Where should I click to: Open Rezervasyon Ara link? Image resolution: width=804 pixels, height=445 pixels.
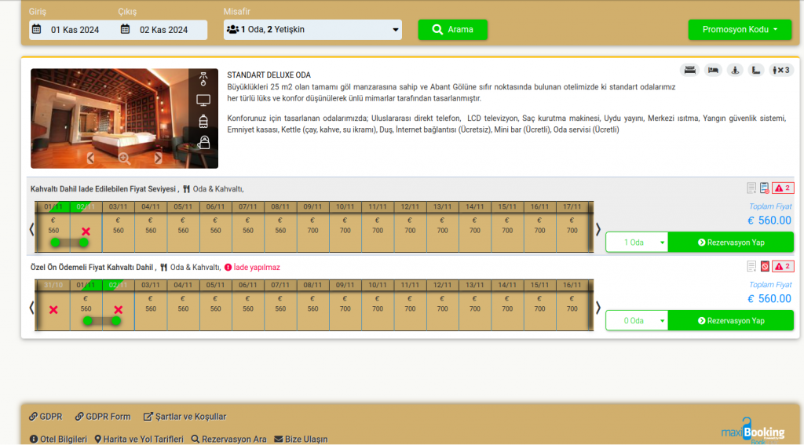pyautogui.click(x=228, y=440)
